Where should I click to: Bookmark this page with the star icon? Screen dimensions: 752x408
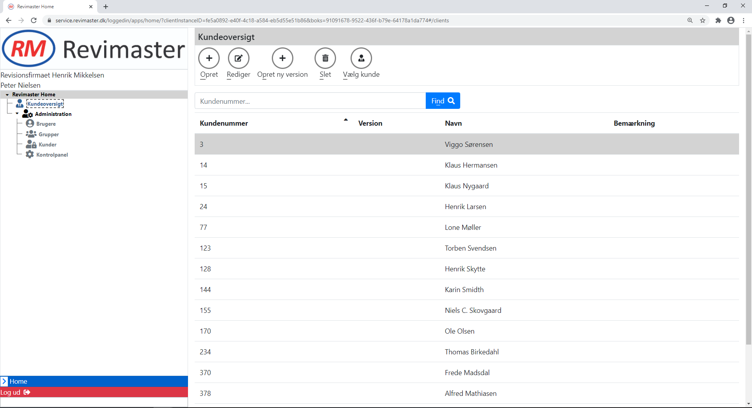[x=703, y=20]
